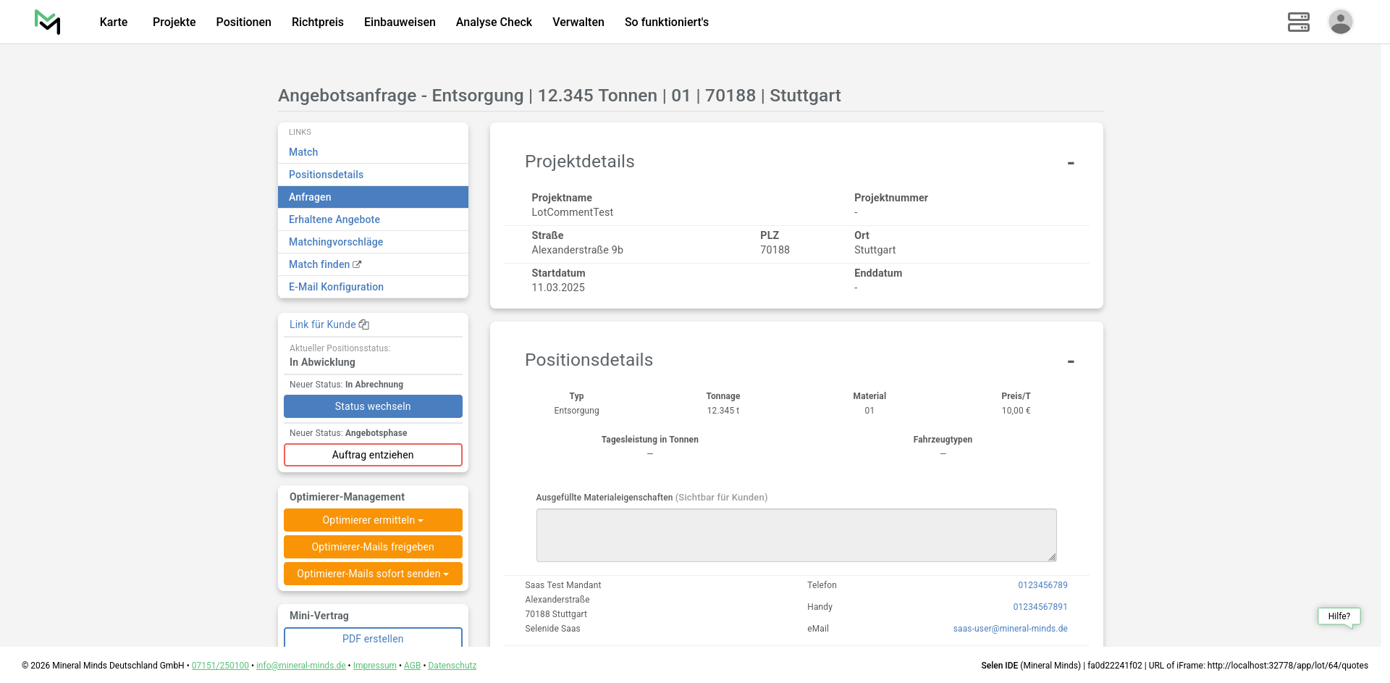Image resolution: width=1390 pixels, height=683 pixels.
Task: Click the copy icon next to Link für Kunde
Action: click(364, 324)
